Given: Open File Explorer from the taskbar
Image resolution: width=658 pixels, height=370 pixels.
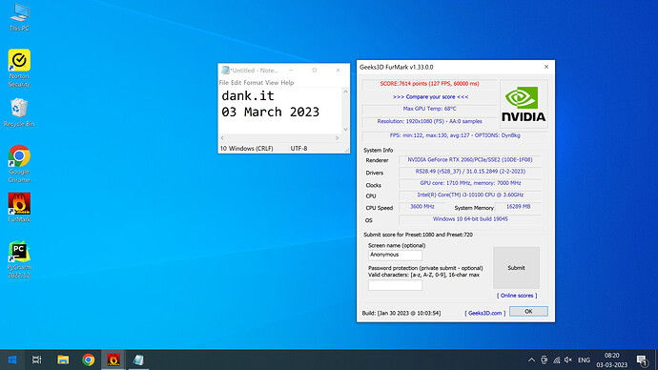Looking at the screenshot, I should [63, 360].
